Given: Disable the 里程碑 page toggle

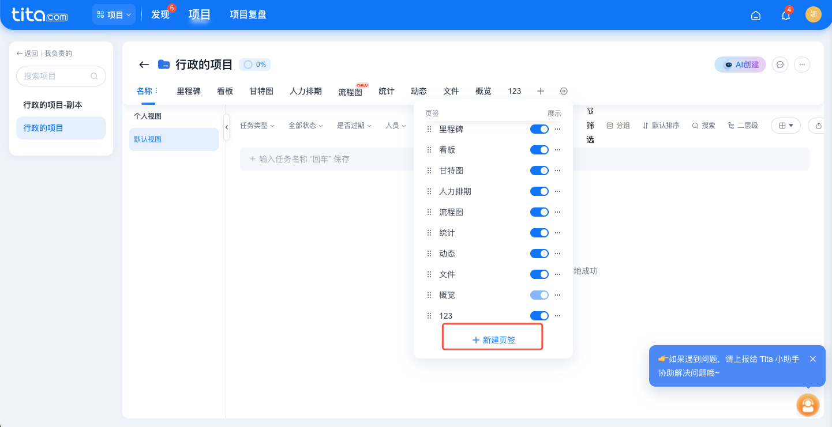Looking at the screenshot, I should 539,129.
